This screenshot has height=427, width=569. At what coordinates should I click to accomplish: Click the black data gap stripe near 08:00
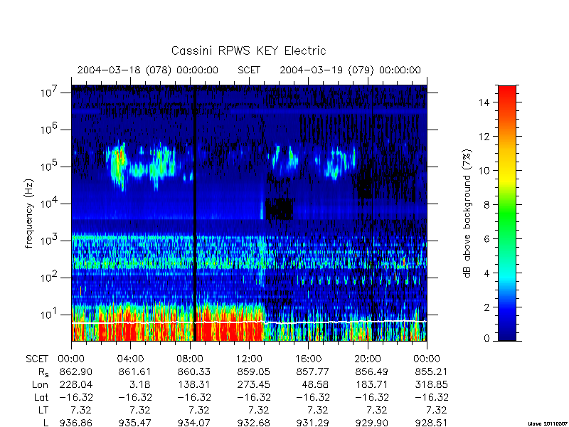pyautogui.click(x=194, y=213)
